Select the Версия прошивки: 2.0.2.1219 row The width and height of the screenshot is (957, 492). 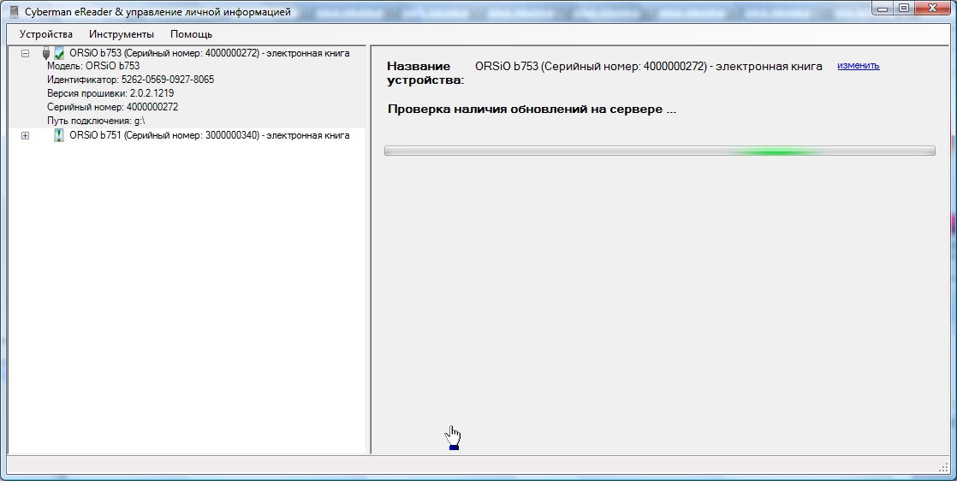(110, 93)
